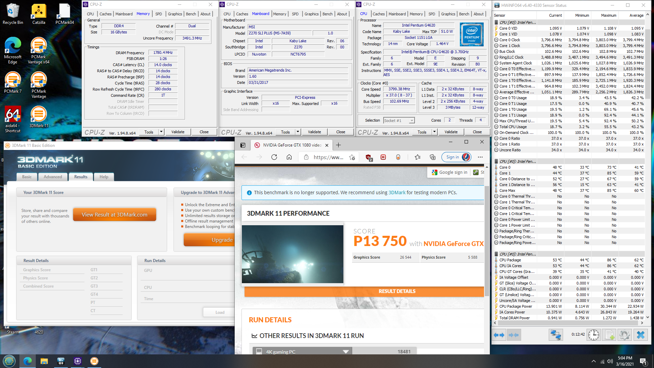Start HWiNFO logging with sheet-plus icon
This screenshot has height=368, width=654.
click(609, 335)
